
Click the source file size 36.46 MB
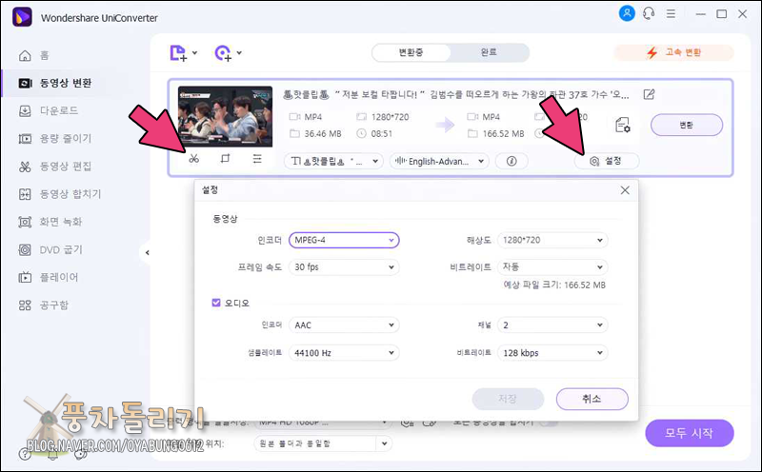323,133
